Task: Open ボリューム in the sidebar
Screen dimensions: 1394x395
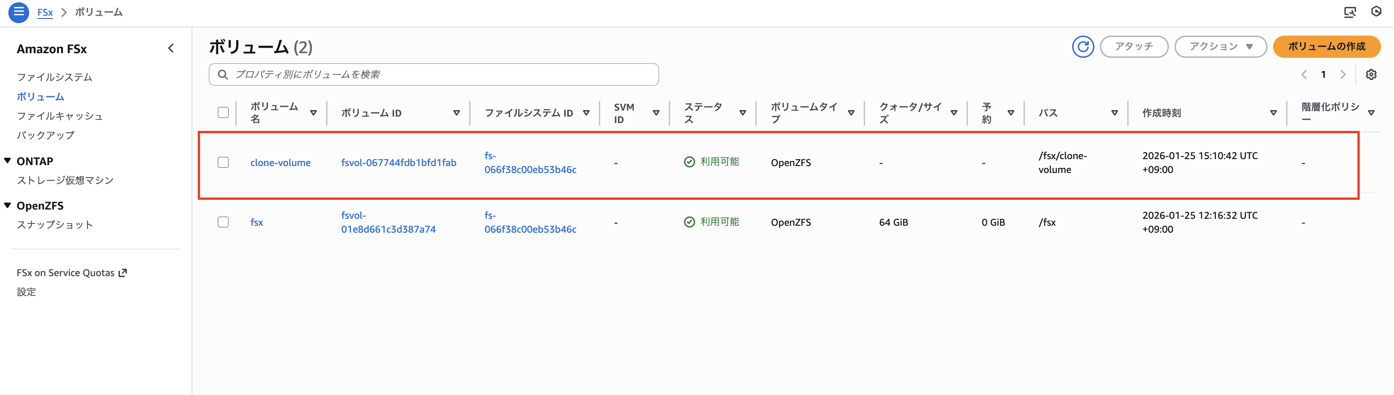Action: tap(41, 97)
